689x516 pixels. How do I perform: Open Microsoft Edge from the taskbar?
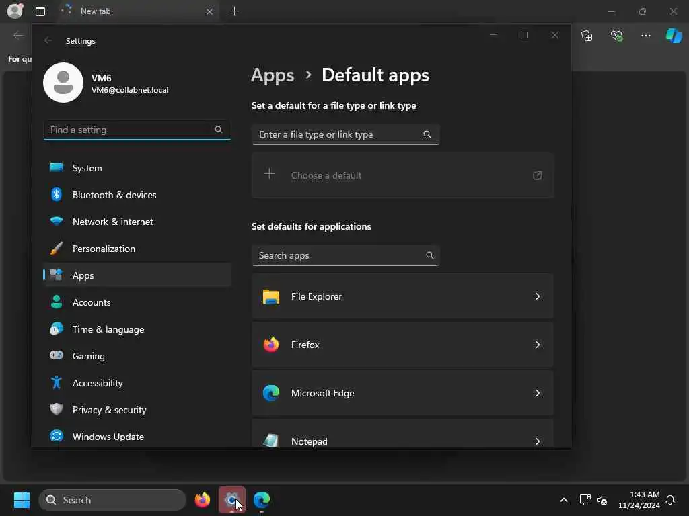click(262, 500)
